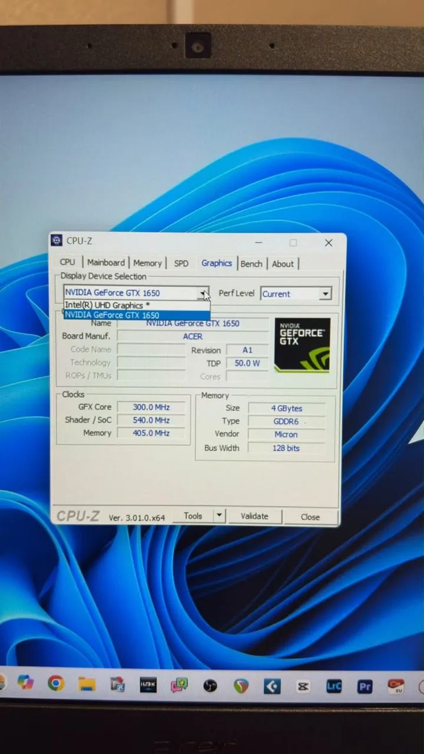Image resolution: width=424 pixels, height=754 pixels.
Task: Launch OBS Studio from the taskbar
Action: (x=210, y=686)
